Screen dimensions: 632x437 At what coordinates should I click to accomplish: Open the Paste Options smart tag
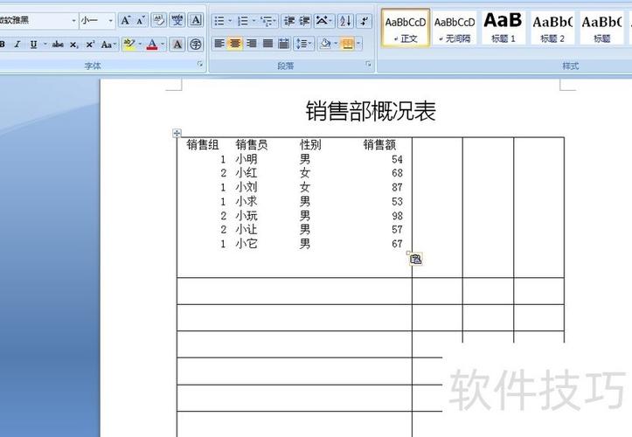click(x=415, y=259)
